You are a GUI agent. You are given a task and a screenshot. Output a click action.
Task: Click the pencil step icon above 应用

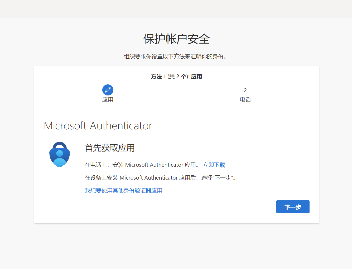coord(108,90)
